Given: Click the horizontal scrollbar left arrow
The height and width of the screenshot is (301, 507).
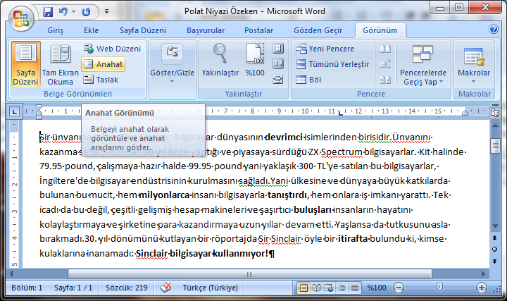Looking at the screenshot, I should [x=11, y=274].
